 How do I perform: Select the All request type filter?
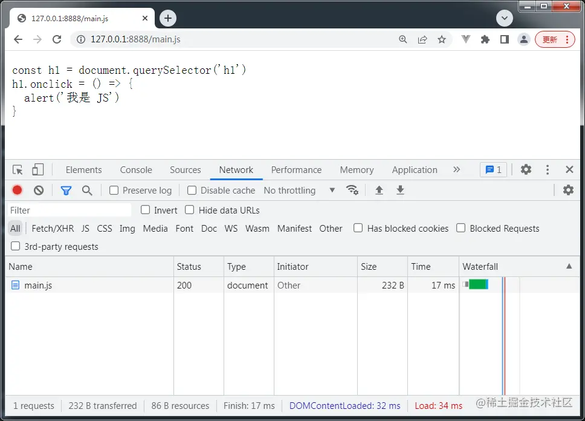click(15, 228)
